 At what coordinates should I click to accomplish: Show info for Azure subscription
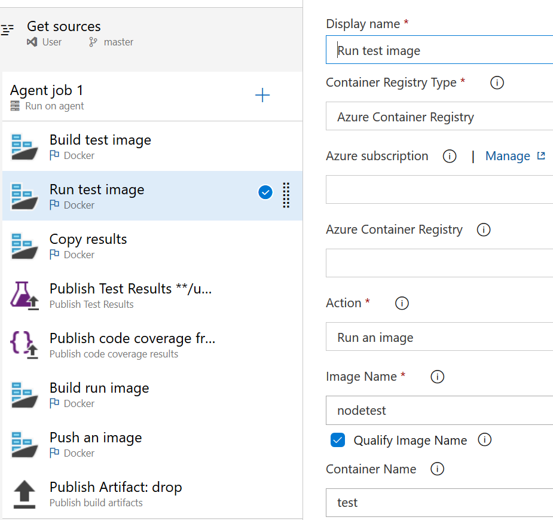450,156
